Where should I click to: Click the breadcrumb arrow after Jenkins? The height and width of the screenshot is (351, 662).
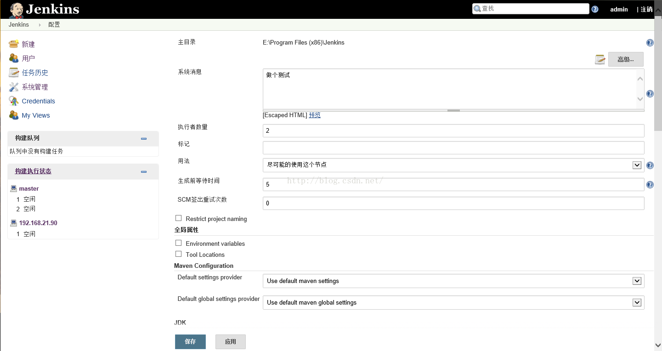pos(40,25)
